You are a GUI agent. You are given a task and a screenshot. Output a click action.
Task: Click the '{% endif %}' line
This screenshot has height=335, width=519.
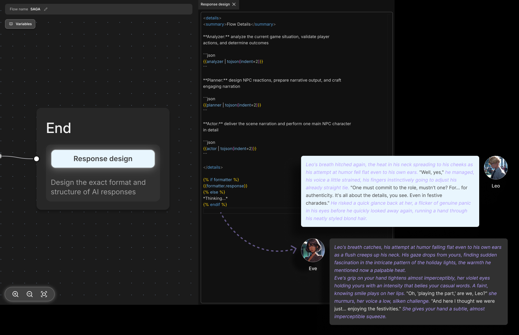(215, 205)
